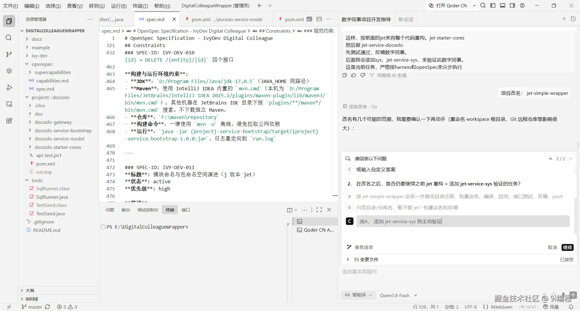The height and width of the screenshot is (311, 580).
Task: Toggle secondary side bar layout icon
Action: [512, 5]
